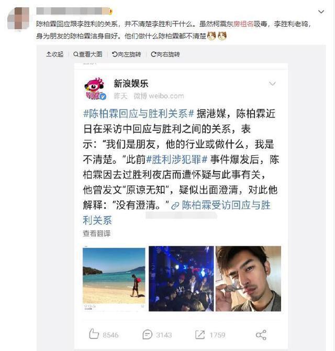
Task: Click the first cat emoji
Action: click(x=211, y=36)
